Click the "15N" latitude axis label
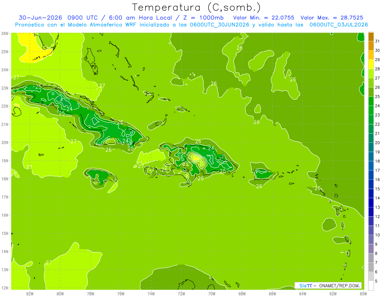Viewport: 386px width, 298px height. tap(5, 233)
